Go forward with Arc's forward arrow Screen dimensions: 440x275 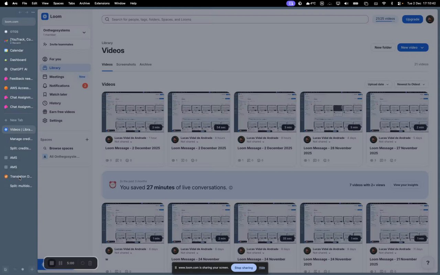26,12
